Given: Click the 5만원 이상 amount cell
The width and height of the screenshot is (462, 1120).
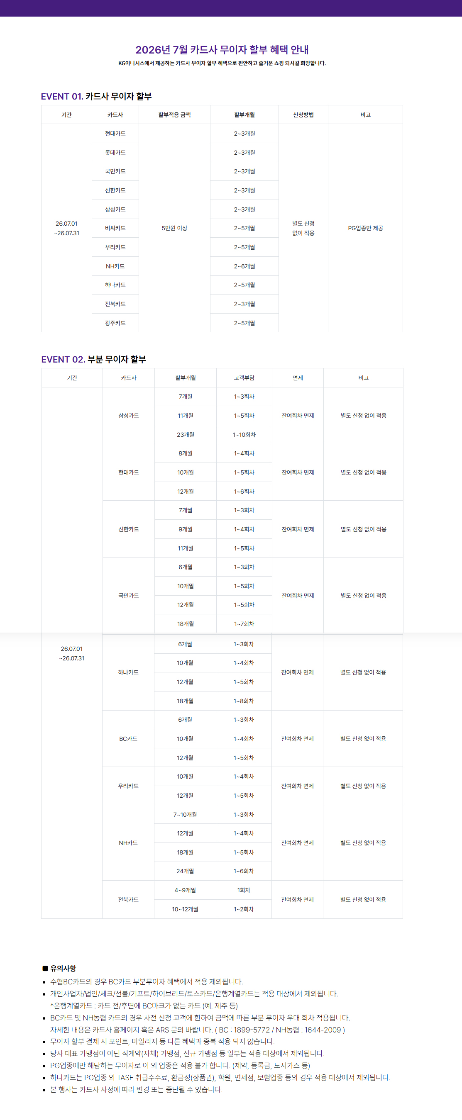Looking at the screenshot, I should coord(174,228).
